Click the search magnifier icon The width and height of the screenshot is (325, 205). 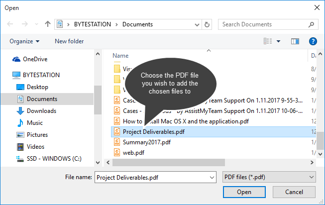click(312, 24)
